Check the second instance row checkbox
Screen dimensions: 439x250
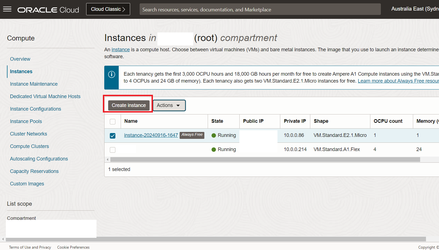pos(112,150)
